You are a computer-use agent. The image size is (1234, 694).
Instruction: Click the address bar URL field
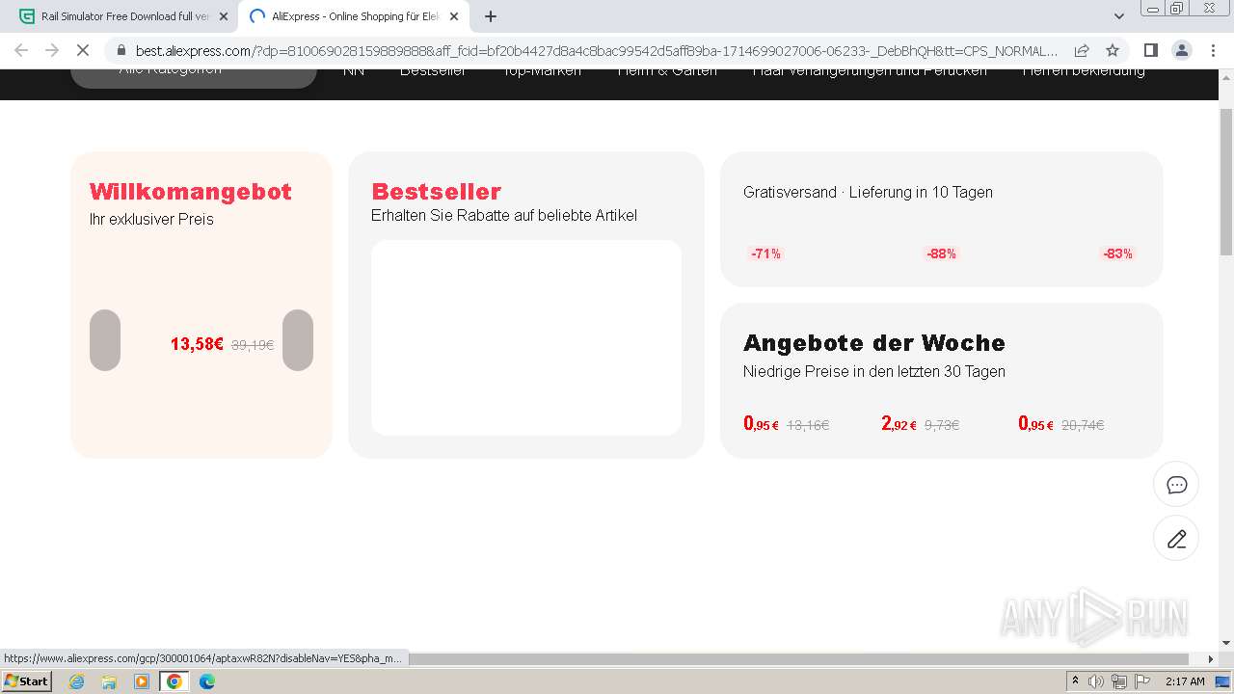[596, 50]
